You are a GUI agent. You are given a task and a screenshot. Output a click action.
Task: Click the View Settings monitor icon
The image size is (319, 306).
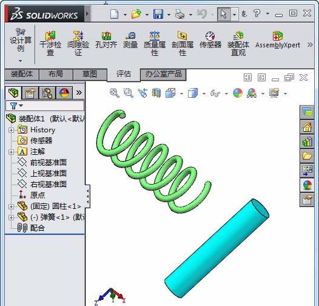274,93
